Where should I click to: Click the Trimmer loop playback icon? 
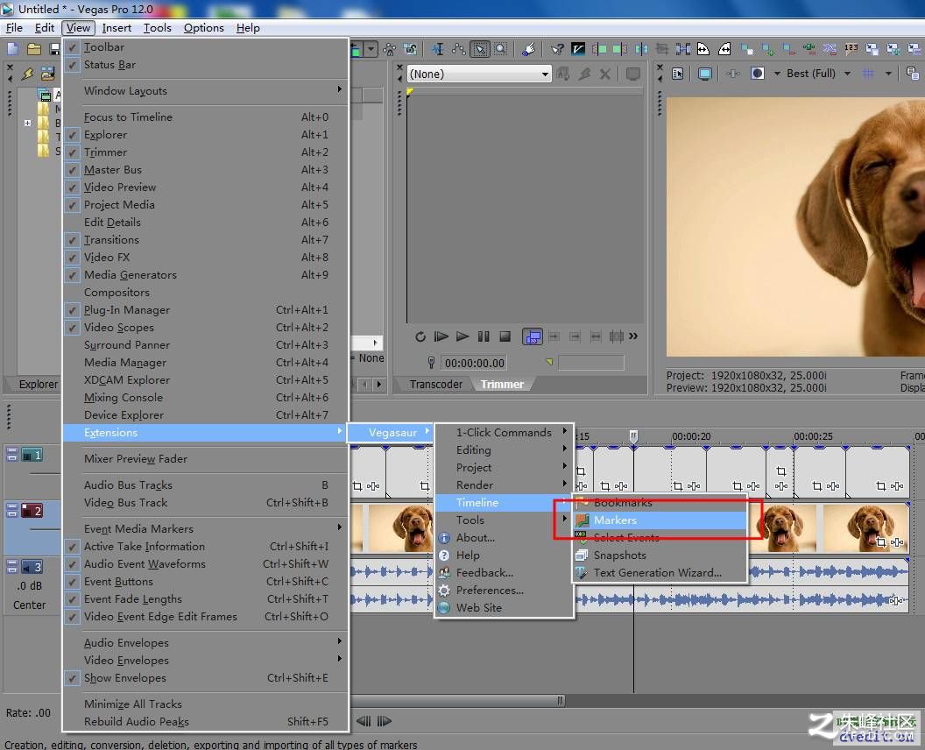pyautogui.click(x=420, y=336)
